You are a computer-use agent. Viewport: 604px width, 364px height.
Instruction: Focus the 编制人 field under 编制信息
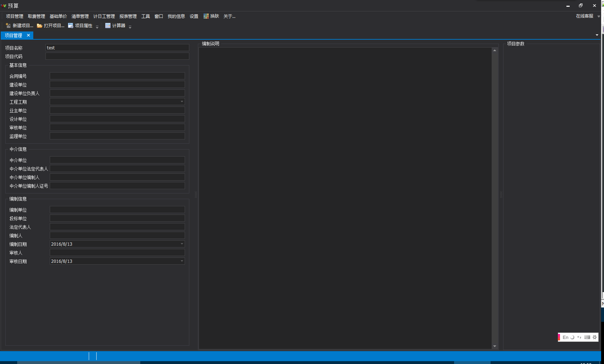pos(117,235)
